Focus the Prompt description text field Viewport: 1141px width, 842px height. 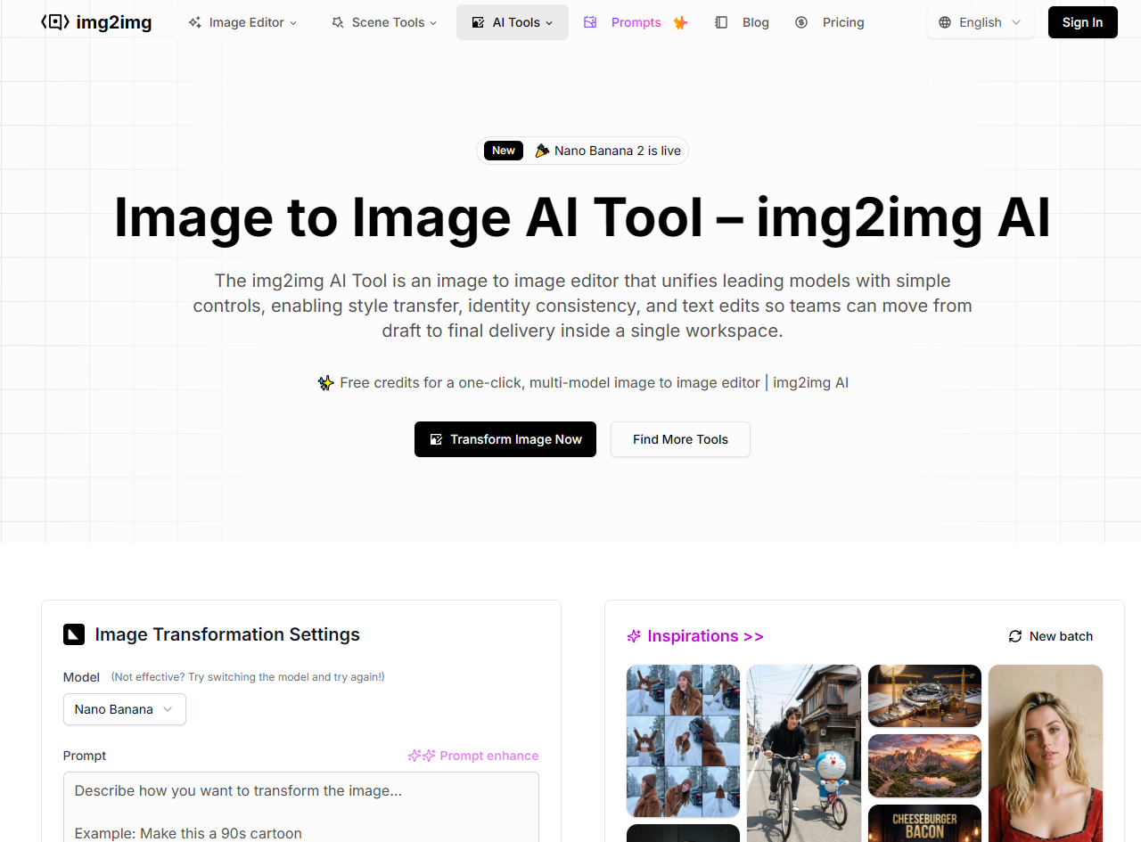(300, 806)
